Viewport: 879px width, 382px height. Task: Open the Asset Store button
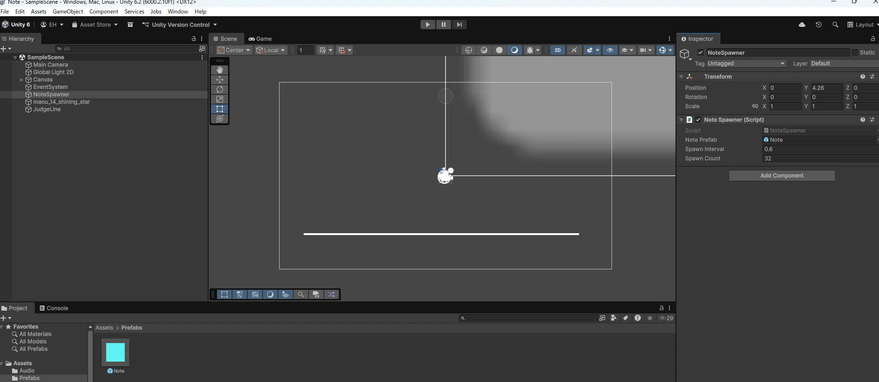click(95, 25)
